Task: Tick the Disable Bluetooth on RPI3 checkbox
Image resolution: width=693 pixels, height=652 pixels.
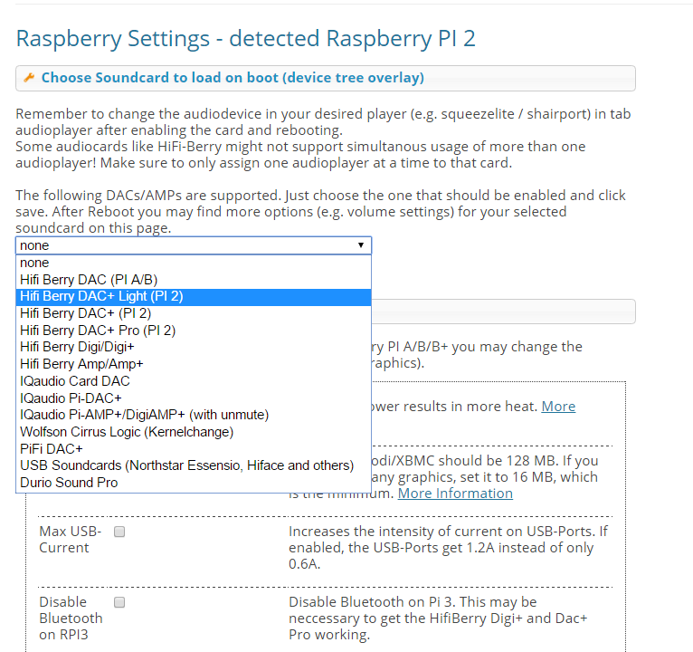Action: (119, 602)
